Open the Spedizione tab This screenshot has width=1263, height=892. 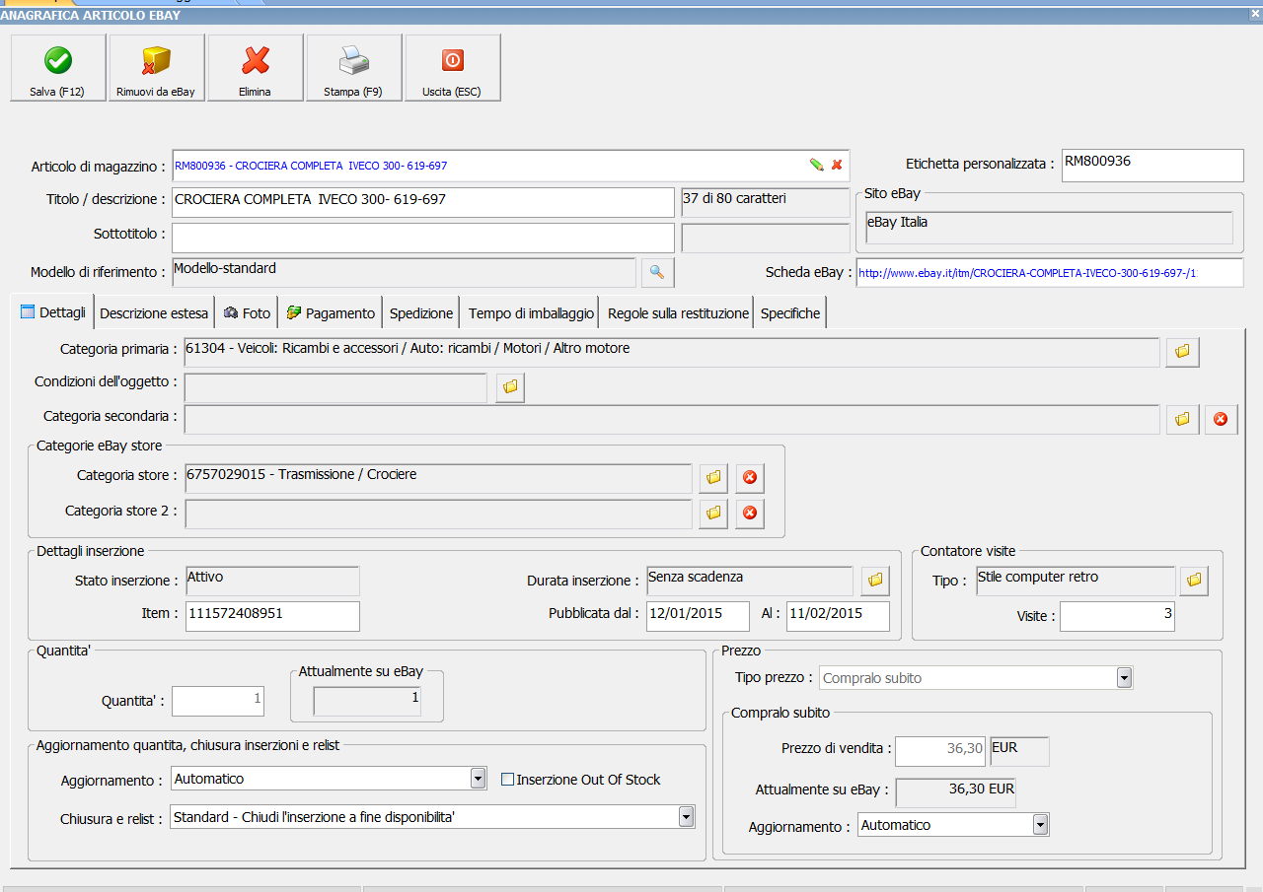421,313
